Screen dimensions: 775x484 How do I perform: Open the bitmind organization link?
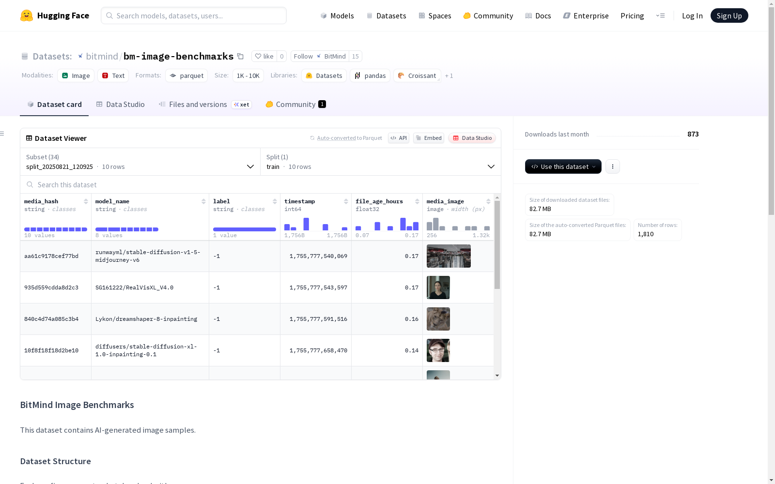click(x=102, y=56)
